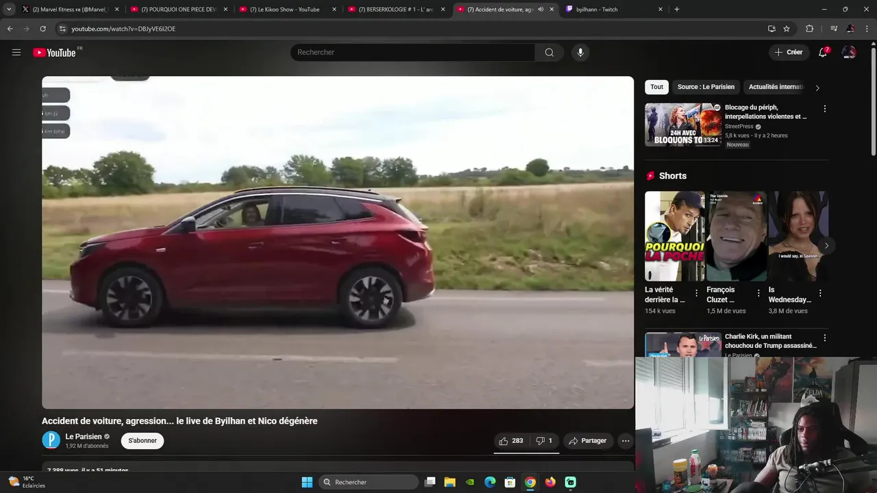The width and height of the screenshot is (877, 493).
Task: Open a new browser tab
Action: 677,10
